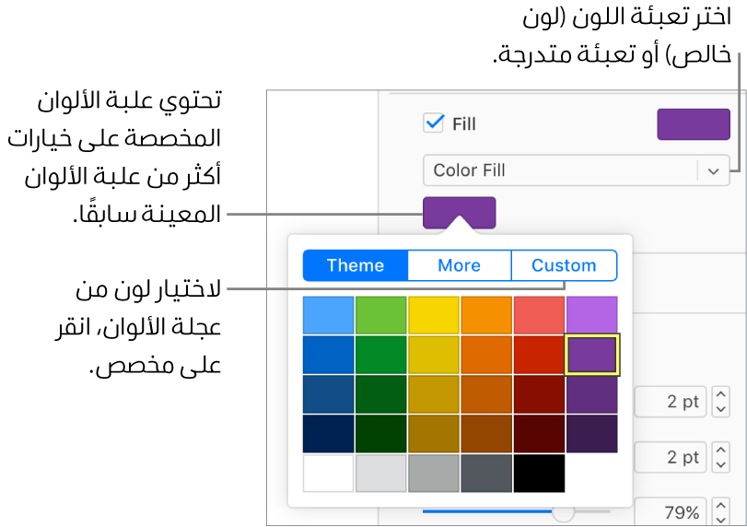Pick the navy blue swatch in fourth row
The height and width of the screenshot is (527, 747).
click(x=328, y=434)
